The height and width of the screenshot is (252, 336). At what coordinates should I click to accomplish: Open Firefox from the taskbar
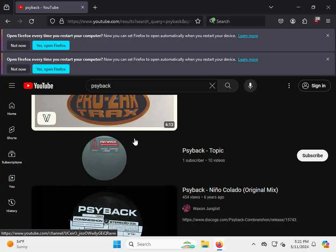click(219, 244)
